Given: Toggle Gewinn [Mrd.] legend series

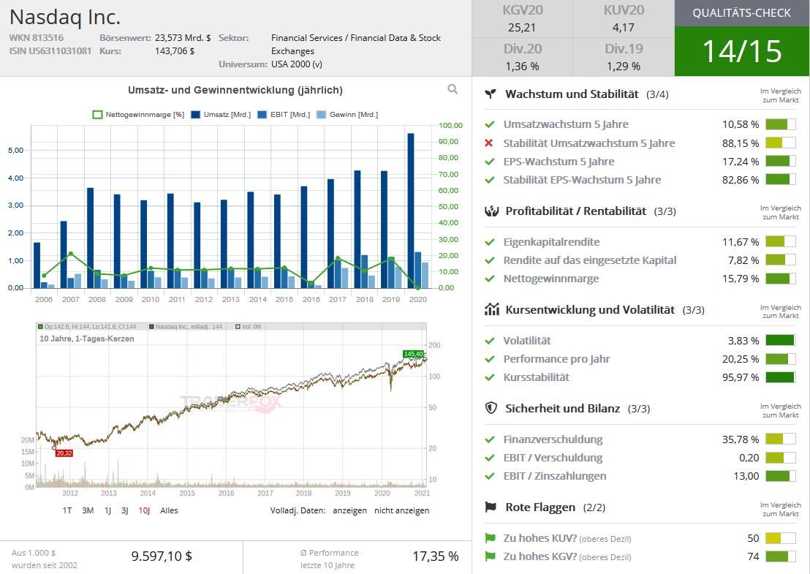Looking at the screenshot, I should [x=347, y=115].
